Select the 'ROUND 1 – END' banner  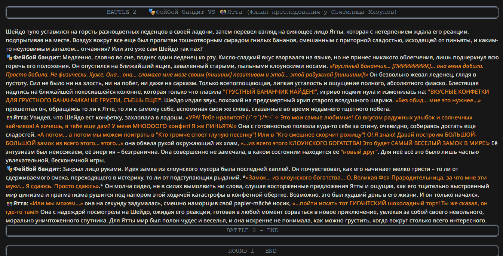pyautogui.click(x=252, y=251)
